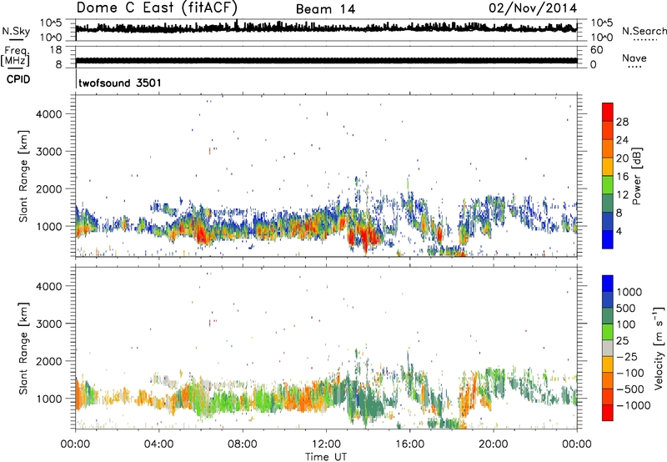
Task: Click the Velocity bar '100' tick label
Action: (x=626, y=324)
